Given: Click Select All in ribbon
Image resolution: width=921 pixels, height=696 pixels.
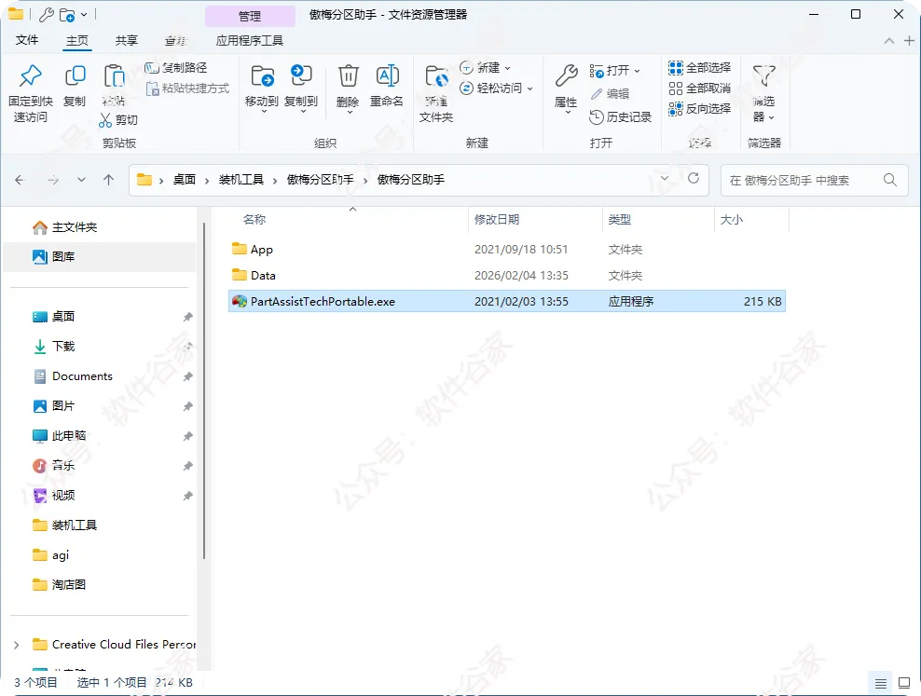Looking at the screenshot, I should coord(699,67).
